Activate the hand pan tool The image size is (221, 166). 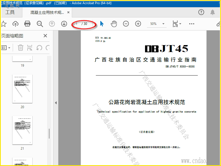pos(114,24)
